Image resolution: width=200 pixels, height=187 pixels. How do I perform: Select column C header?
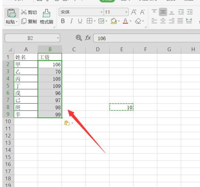click(74, 49)
